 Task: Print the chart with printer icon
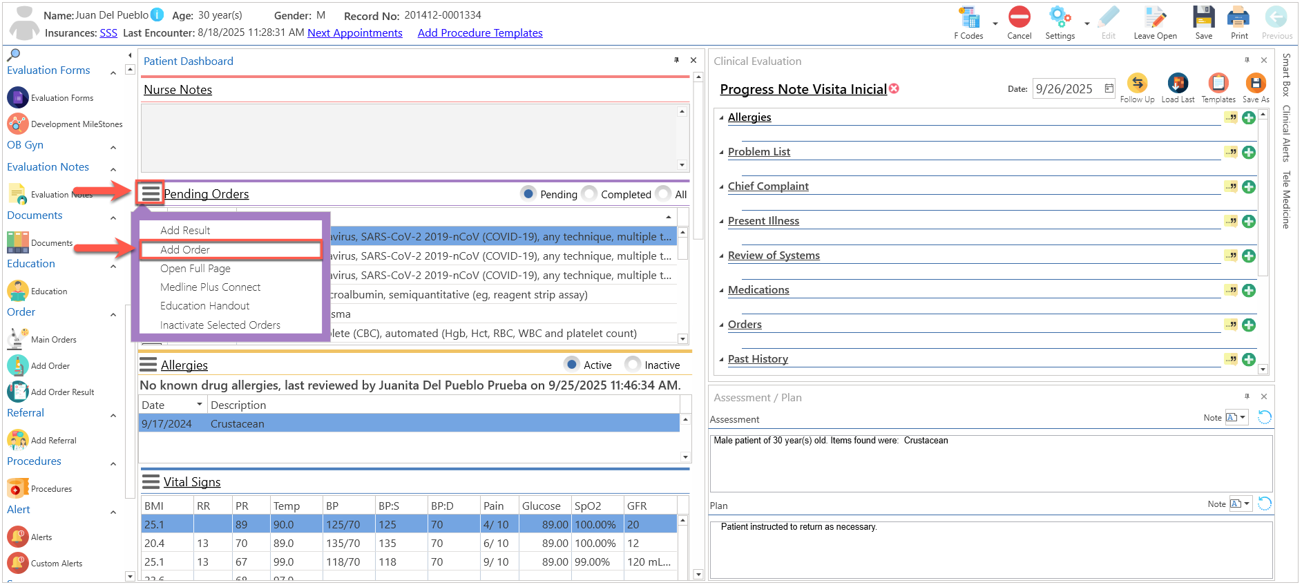pos(1238,17)
